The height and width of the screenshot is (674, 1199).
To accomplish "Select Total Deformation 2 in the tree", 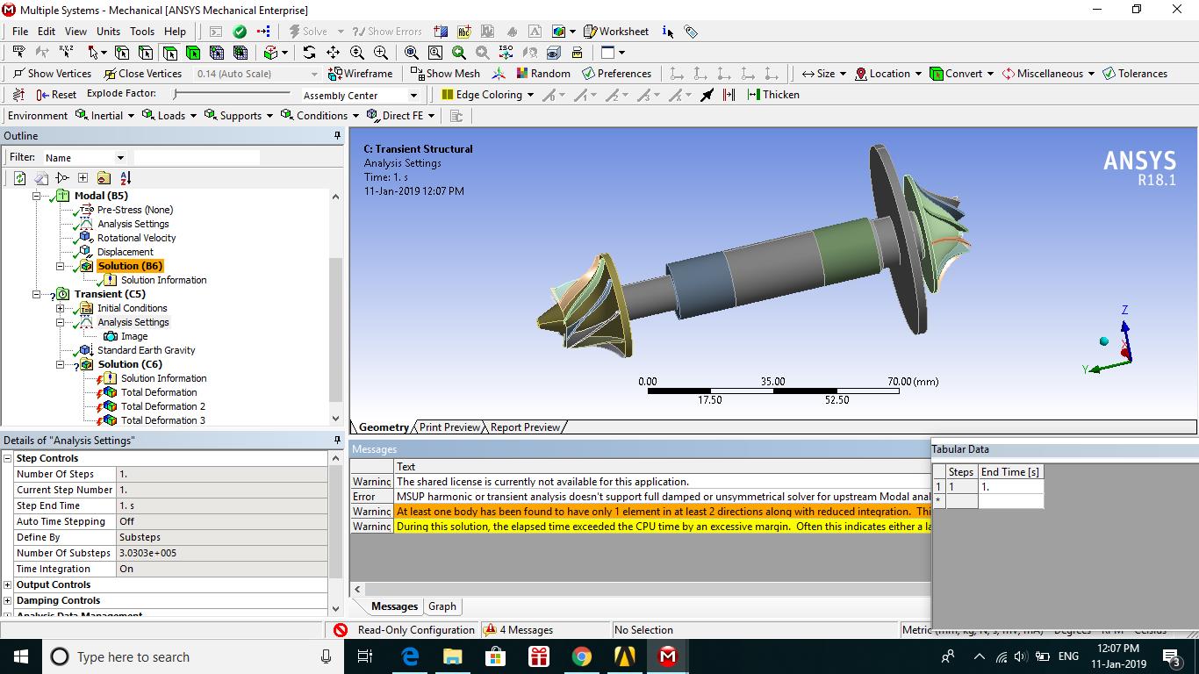I will click(x=163, y=406).
